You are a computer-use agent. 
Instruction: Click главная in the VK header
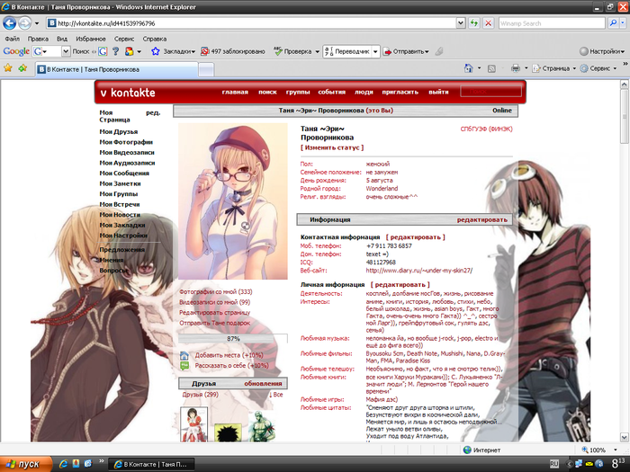[x=235, y=92]
